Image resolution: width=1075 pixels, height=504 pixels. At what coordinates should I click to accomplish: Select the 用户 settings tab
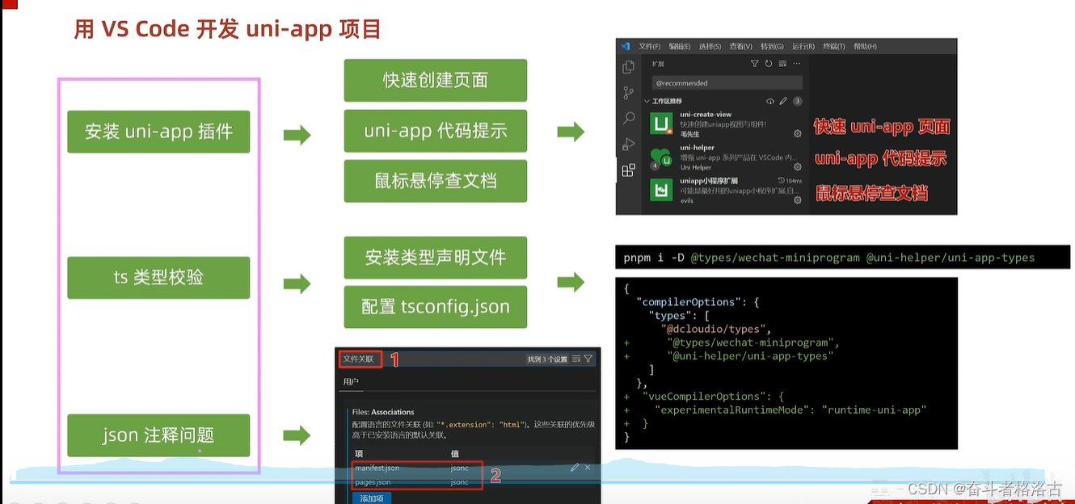point(351,381)
